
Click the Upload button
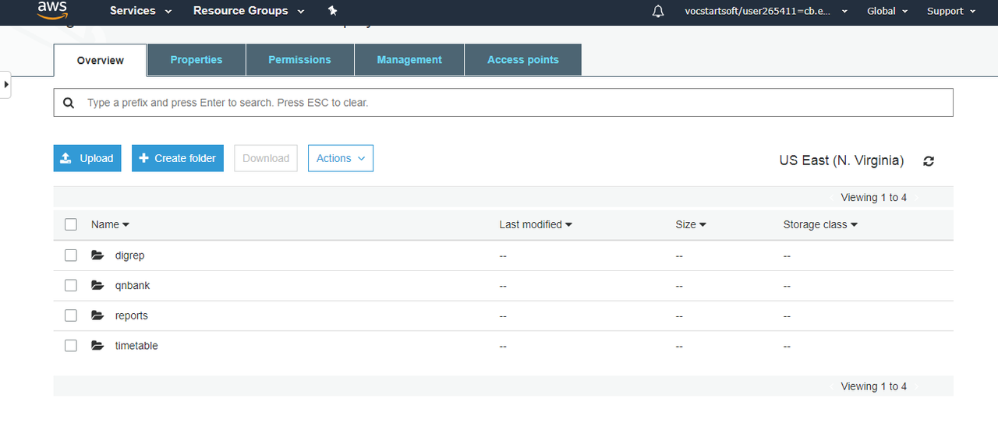pos(87,158)
